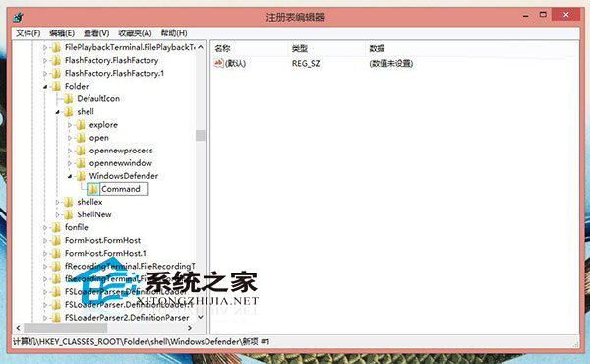
Task: Select the DefaultIcon tree item
Action: [x=98, y=99]
